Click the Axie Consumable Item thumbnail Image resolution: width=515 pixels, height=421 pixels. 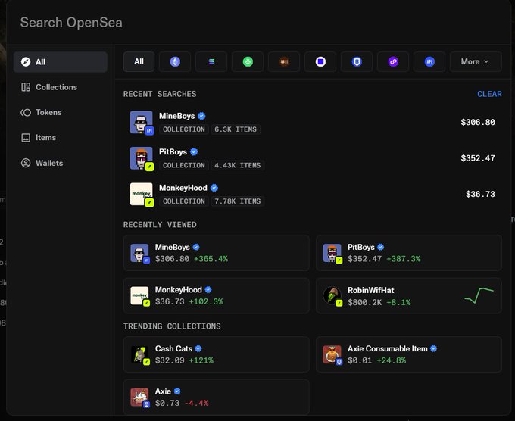(332, 354)
